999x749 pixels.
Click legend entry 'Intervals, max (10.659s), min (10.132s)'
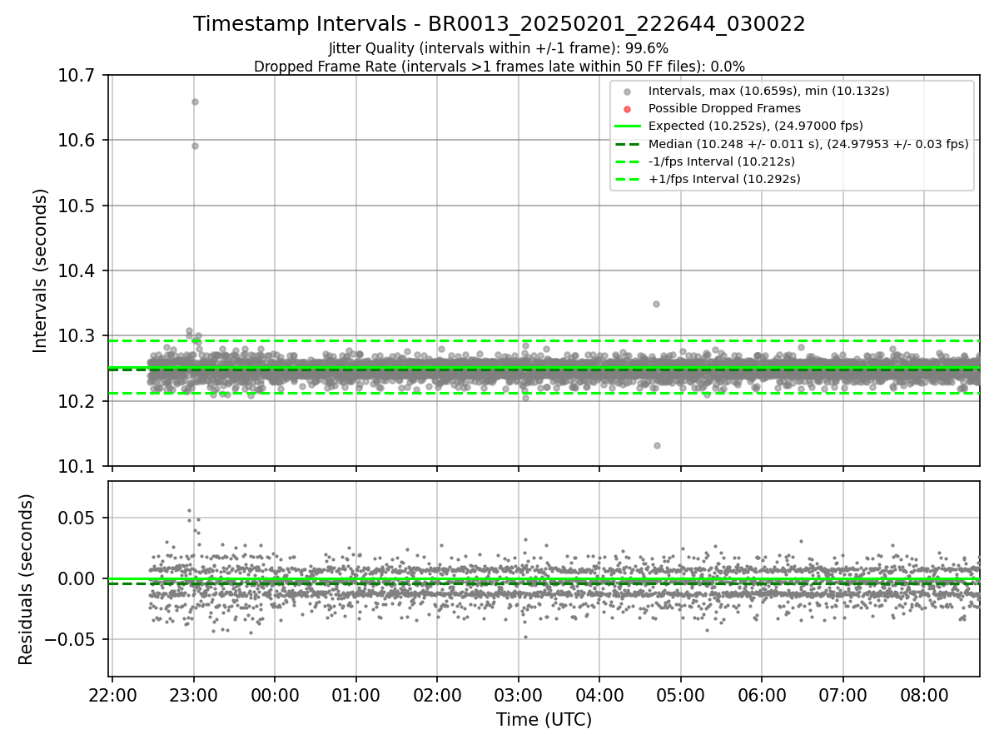tap(768, 91)
